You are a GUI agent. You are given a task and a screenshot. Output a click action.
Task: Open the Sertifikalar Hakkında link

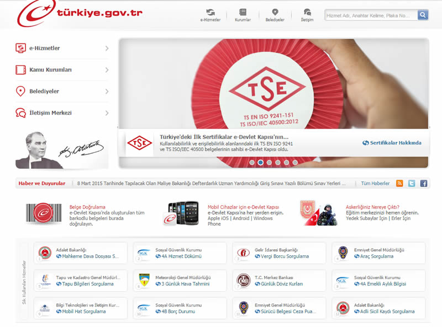coord(392,143)
